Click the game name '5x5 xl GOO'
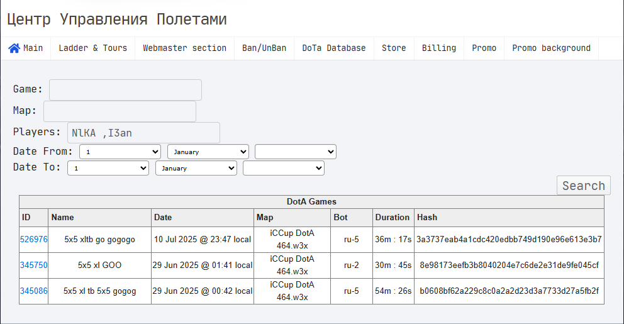The image size is (624, 324). coord(99,265)
